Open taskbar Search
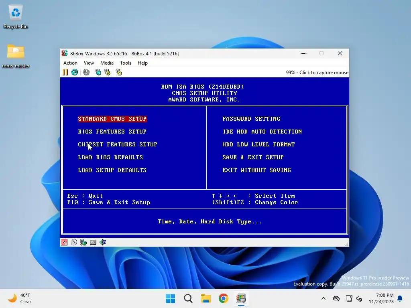 click(x=188, y=298)
